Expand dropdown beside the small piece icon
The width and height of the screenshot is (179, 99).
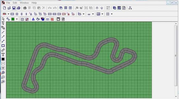(x=93, y=14)
